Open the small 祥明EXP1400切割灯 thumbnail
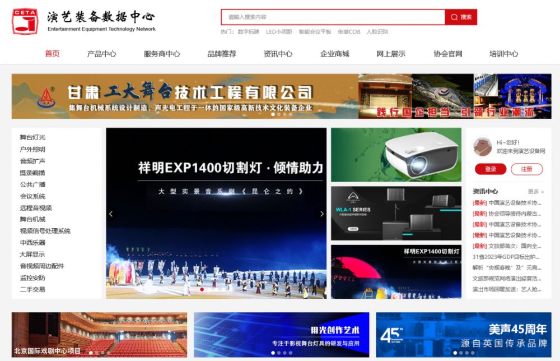Screen dimensions: 560x361 [396, 272]
